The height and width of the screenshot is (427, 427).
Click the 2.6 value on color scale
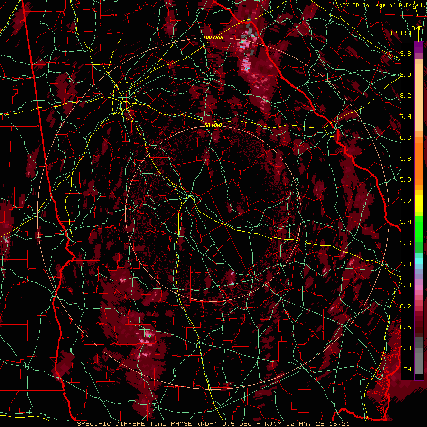(x=406, y=243)
